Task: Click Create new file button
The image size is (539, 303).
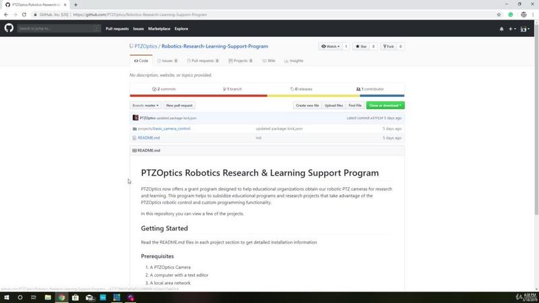Action: coord(307,106)
